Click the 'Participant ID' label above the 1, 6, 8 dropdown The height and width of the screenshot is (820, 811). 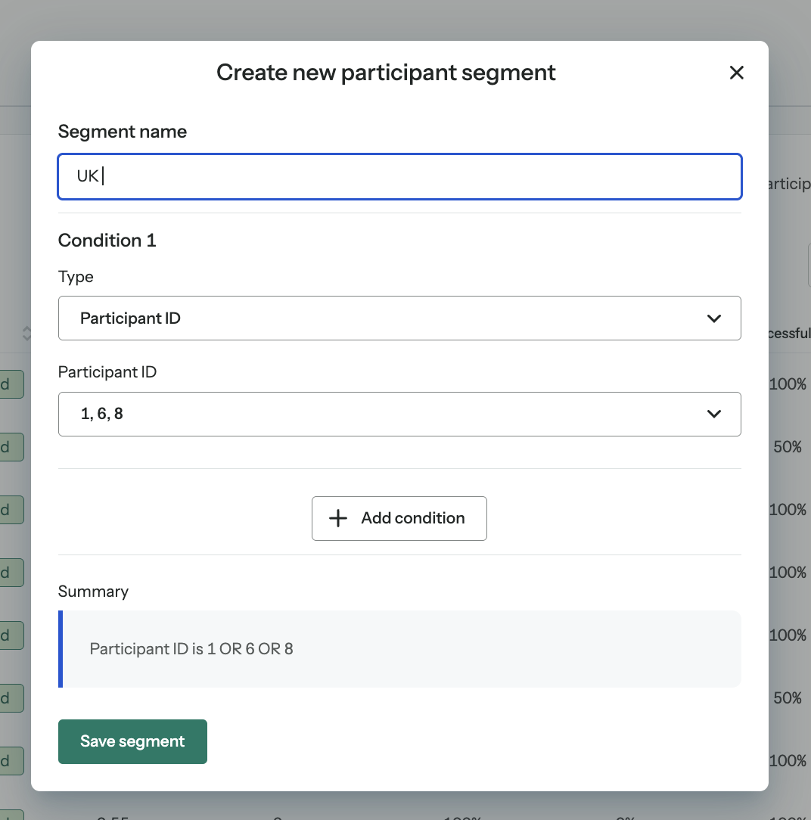click(107, 372)
